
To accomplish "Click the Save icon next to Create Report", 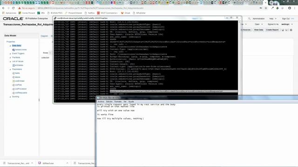I will pos(283,30).
